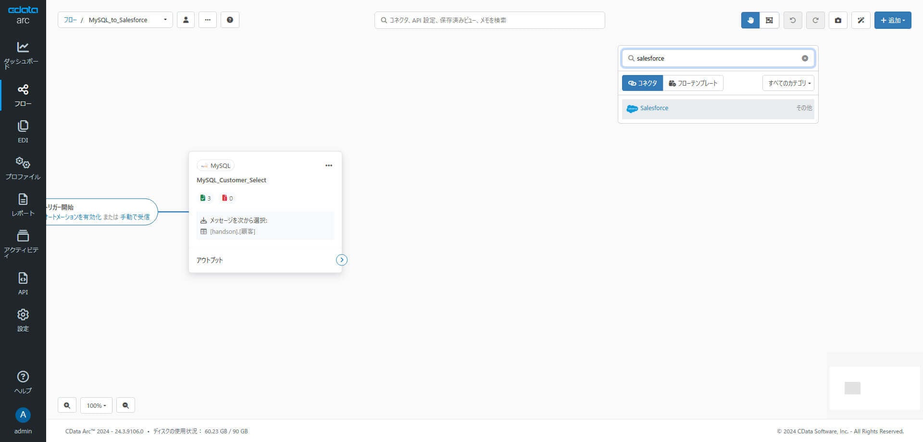
Task: Open the Profile (プロファイル) sidebar item
Action: pos(23,168)
